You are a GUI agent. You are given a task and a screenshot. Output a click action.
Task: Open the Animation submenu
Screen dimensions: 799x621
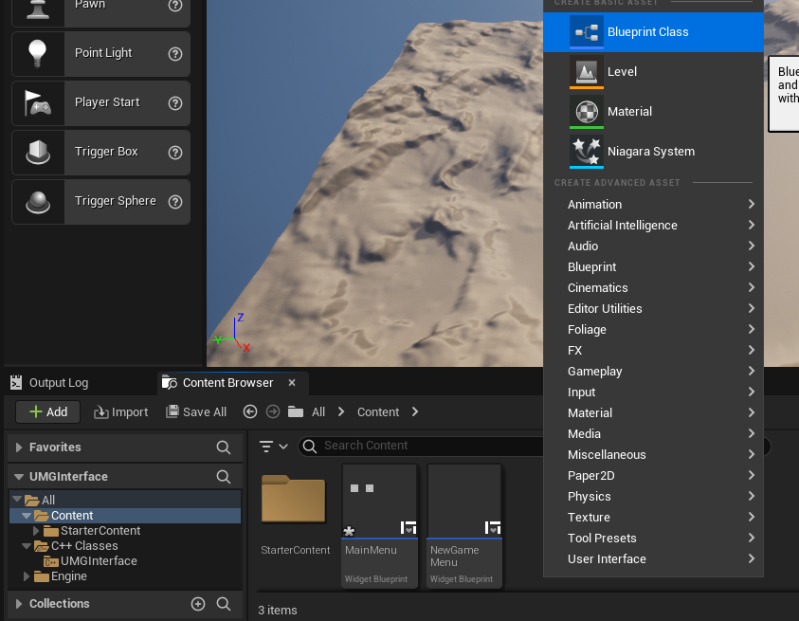point(653,204)
